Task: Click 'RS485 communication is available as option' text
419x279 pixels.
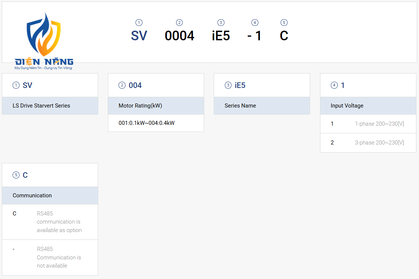Action: tap(59, 222)
